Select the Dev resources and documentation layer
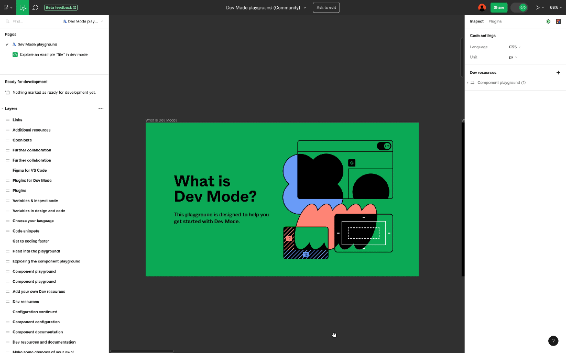 click(x=44, y=342)
